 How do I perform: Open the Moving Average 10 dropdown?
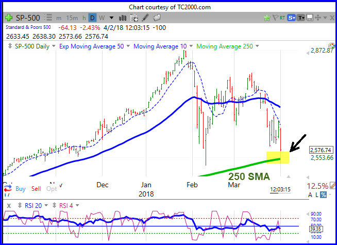(191, 46)
